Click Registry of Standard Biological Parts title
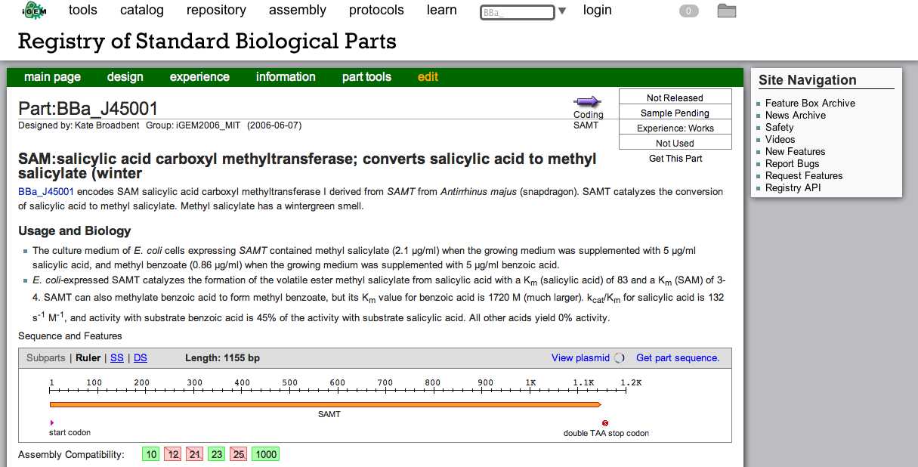The width and height of the screenshot is (918, 467). (x=207, y=41)
